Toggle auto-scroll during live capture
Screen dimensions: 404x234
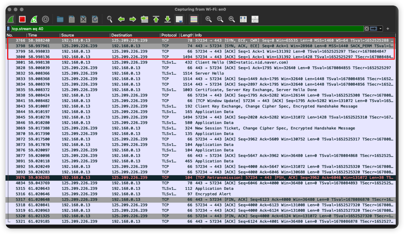coord(179,19)
